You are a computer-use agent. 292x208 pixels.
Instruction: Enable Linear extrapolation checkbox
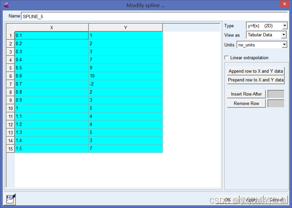click(226, 58)
